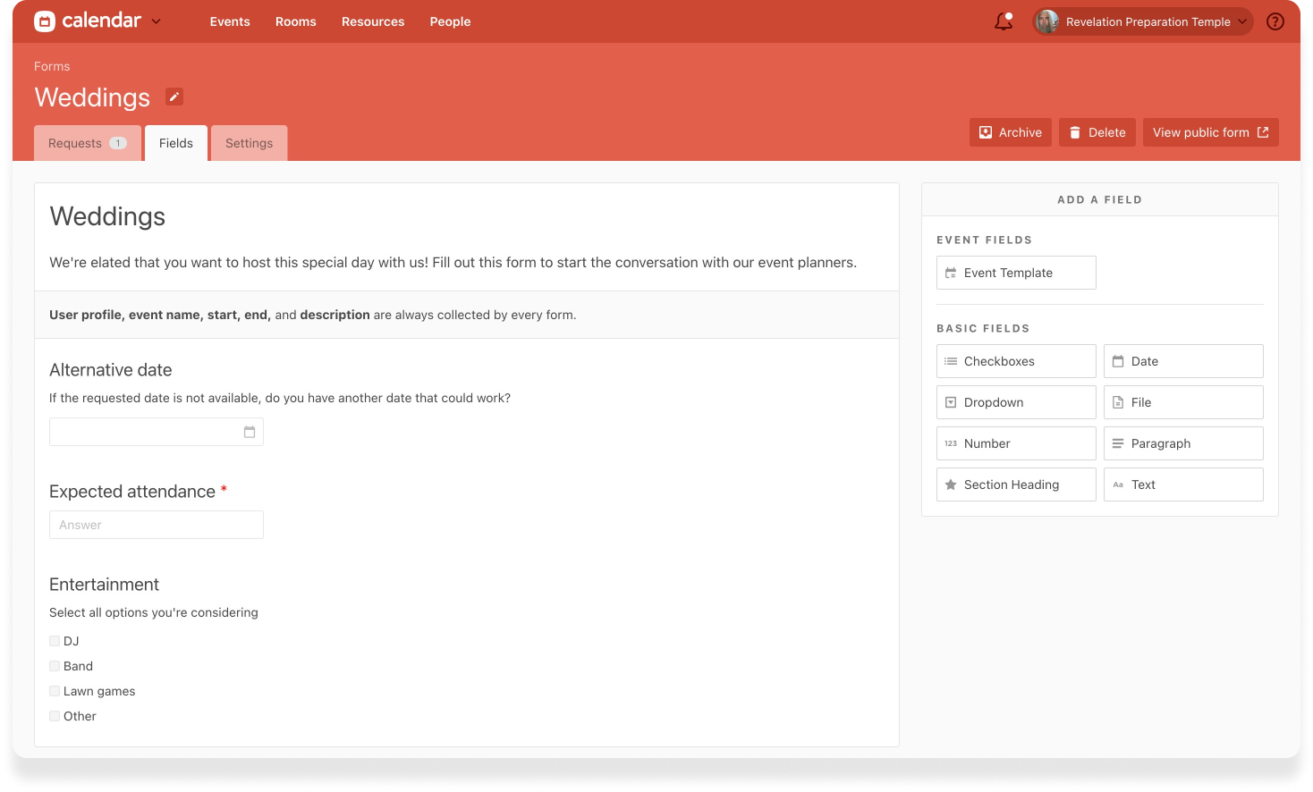Expand the Revelation Preparation Temple account menu
Image resolution: width=1313 pixels, height=792 pixels.
pyautogui.click(x=1142, y=21)
